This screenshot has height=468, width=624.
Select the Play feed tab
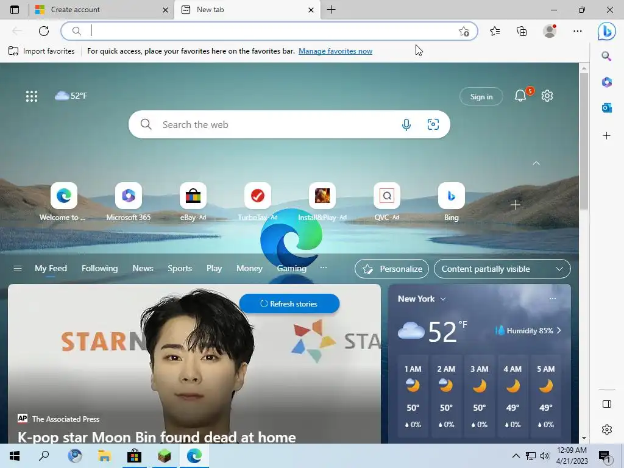[214, 269]
